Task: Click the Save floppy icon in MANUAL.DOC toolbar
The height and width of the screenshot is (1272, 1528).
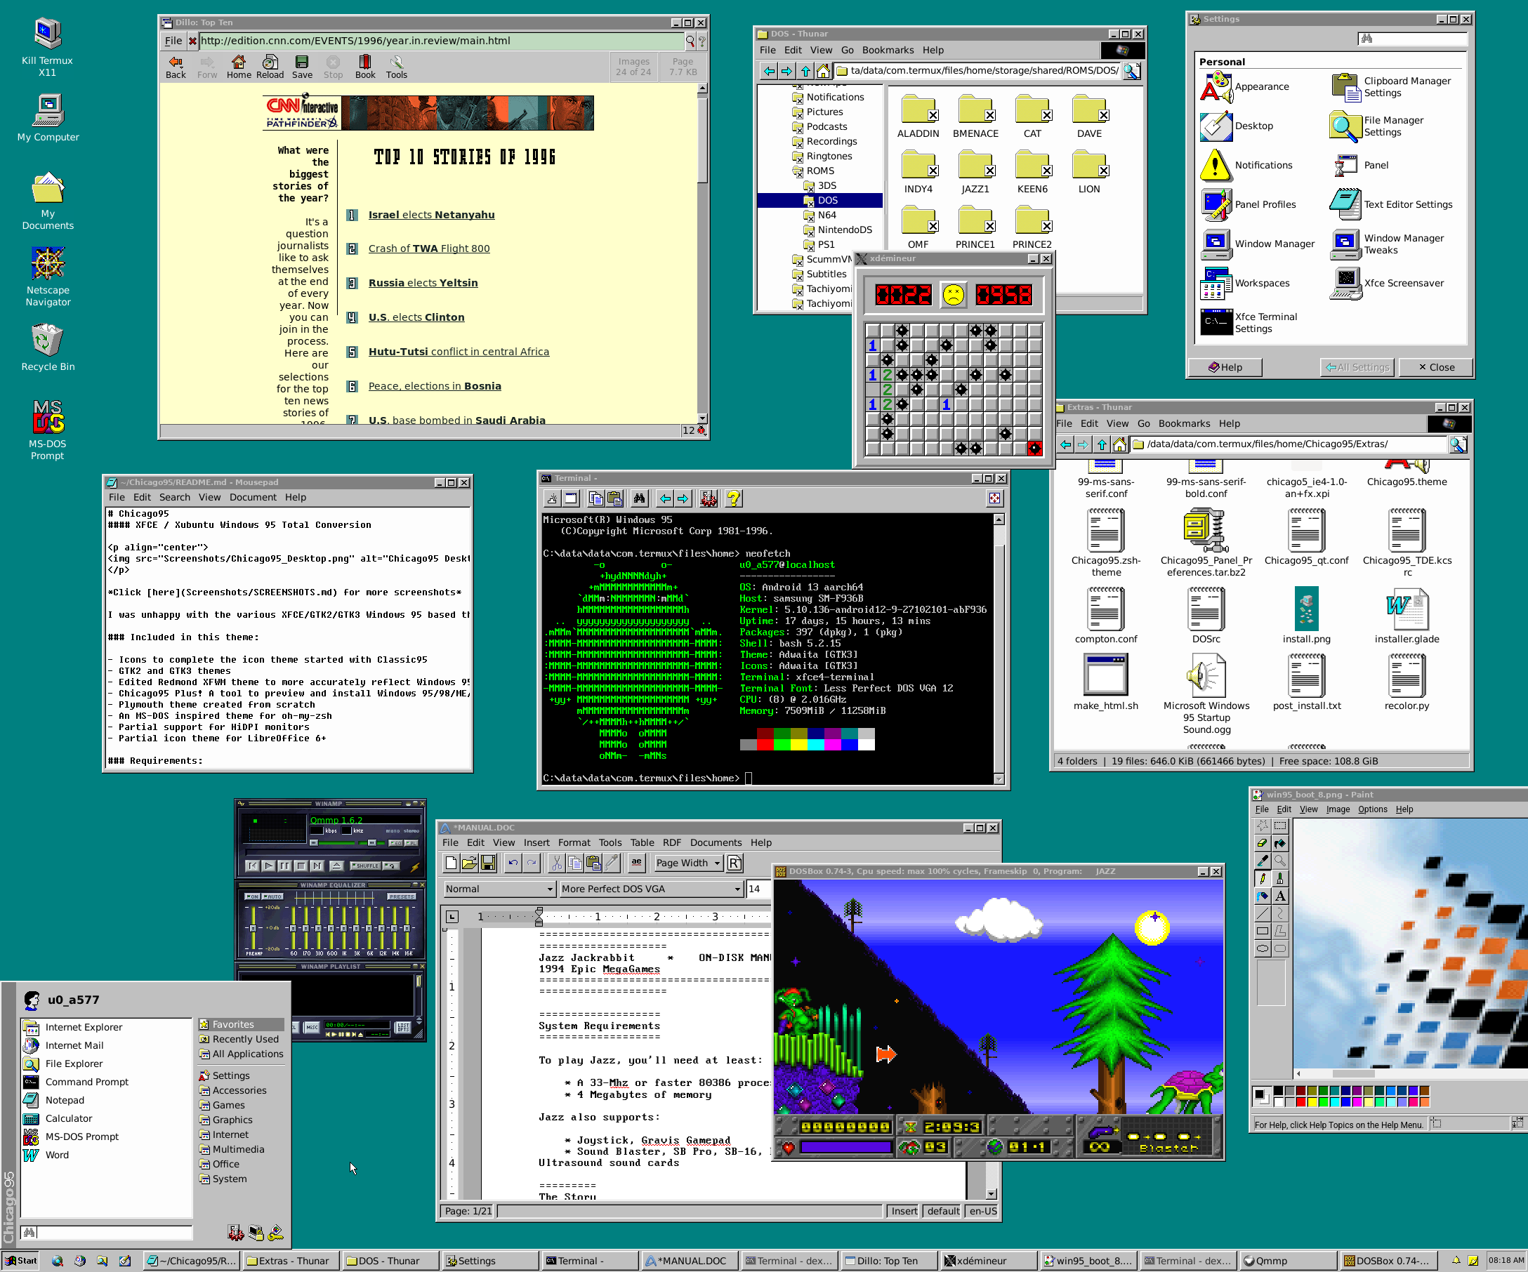Action: 488,863
